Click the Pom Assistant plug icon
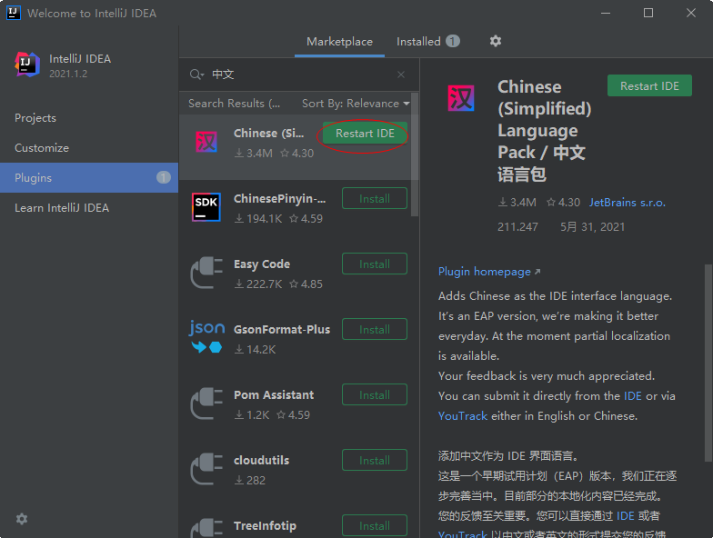 pyautogui.click(x=206, y=403)
